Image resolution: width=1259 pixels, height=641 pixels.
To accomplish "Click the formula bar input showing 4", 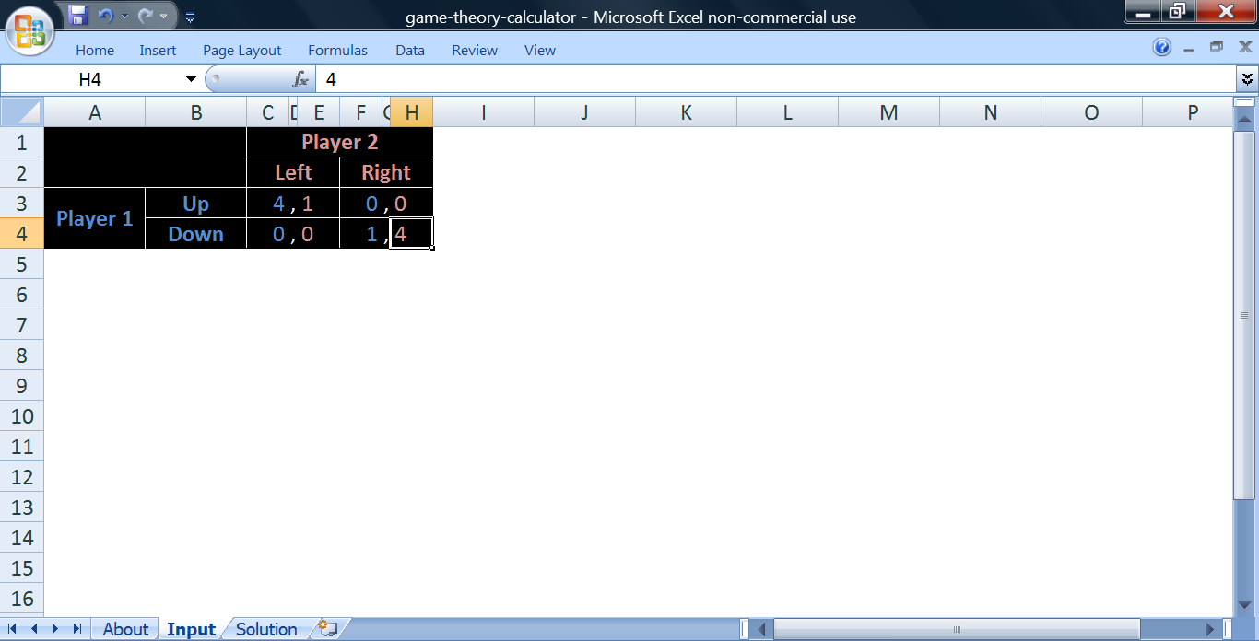I will tap(774, 79).
